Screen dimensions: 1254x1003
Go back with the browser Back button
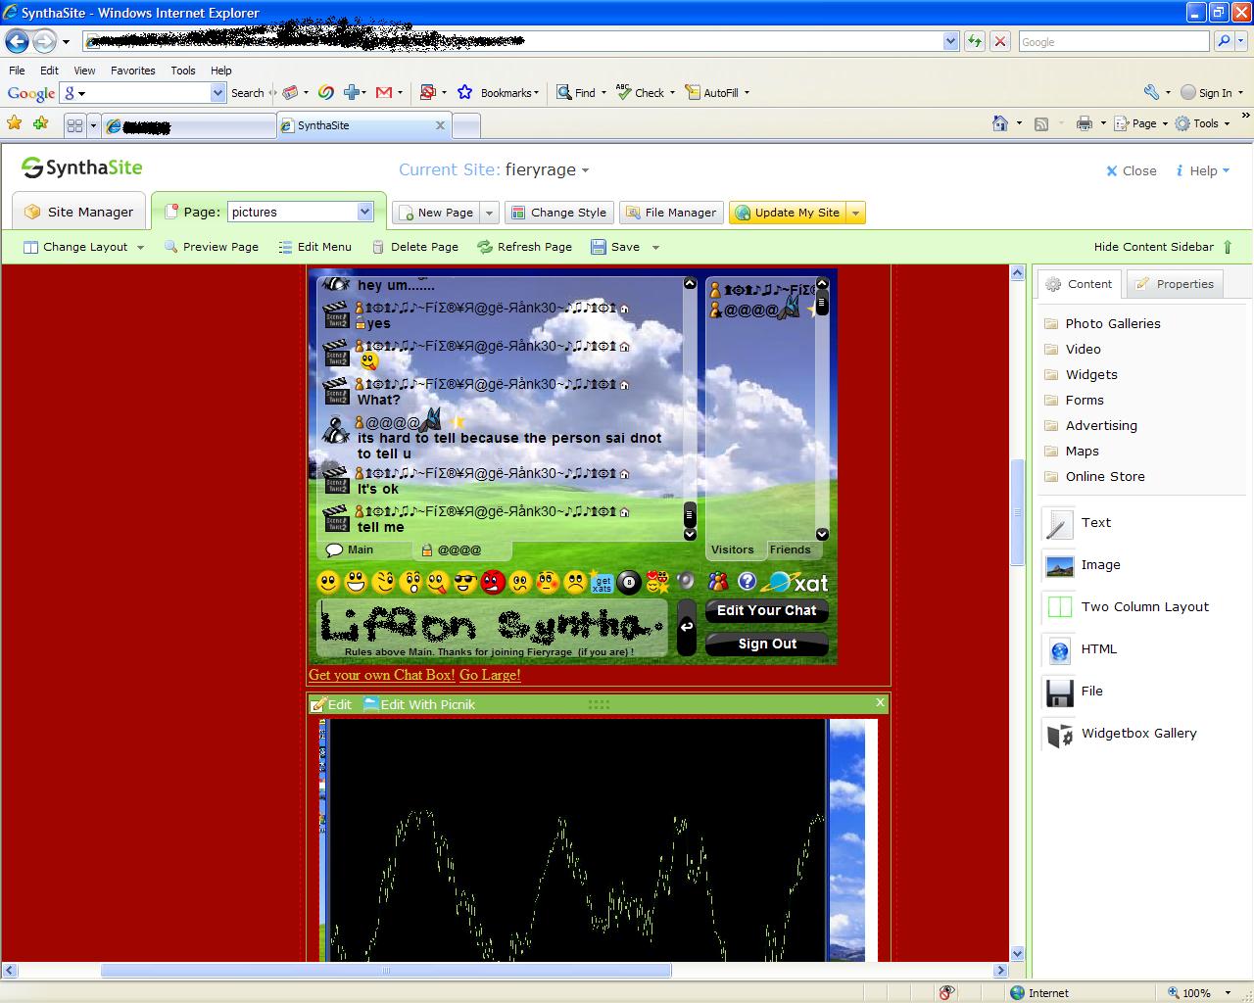18,41
